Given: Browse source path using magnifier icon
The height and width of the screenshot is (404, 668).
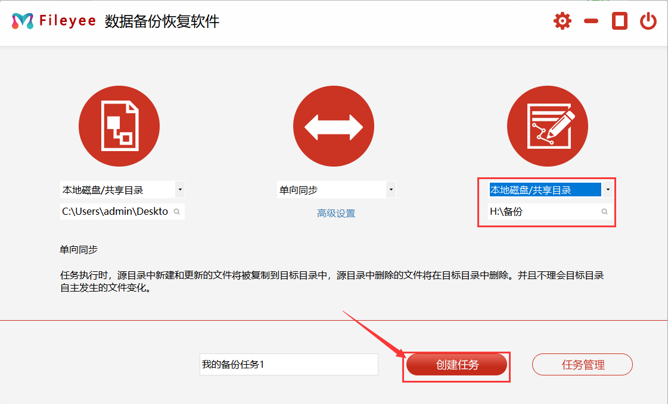Looking at the screenshot, I should click(x=177, y=211).
